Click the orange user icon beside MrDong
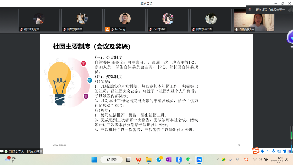Viewport: 293px width, 165px height. tap(107, 29)
